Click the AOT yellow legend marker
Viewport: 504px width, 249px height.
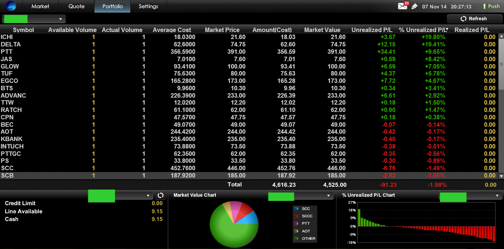coord(296,231)
